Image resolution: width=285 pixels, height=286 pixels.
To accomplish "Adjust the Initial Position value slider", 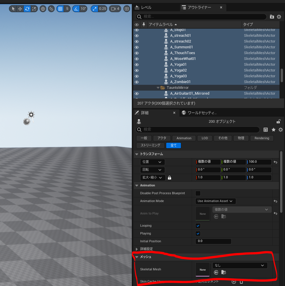I will (x=213, y=241).
